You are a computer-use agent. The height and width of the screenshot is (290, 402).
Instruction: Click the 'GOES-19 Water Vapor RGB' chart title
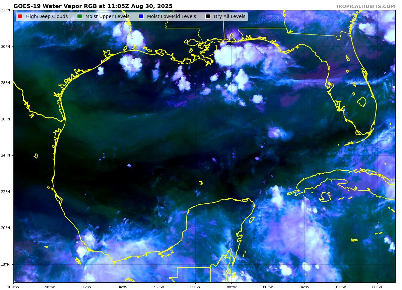(93, 6)
